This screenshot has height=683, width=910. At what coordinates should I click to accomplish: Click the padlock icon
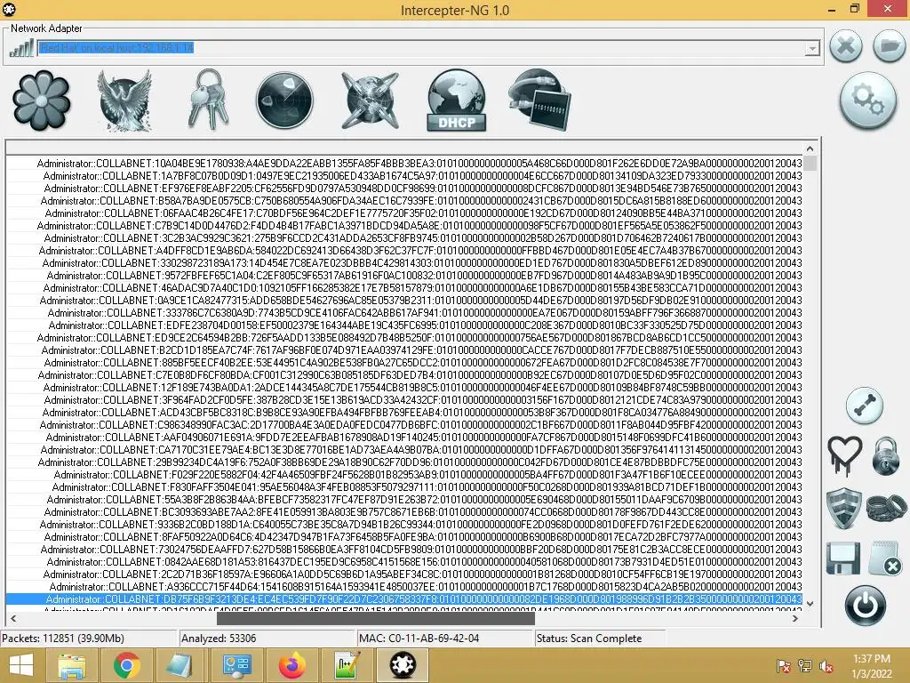pos(886,456)
